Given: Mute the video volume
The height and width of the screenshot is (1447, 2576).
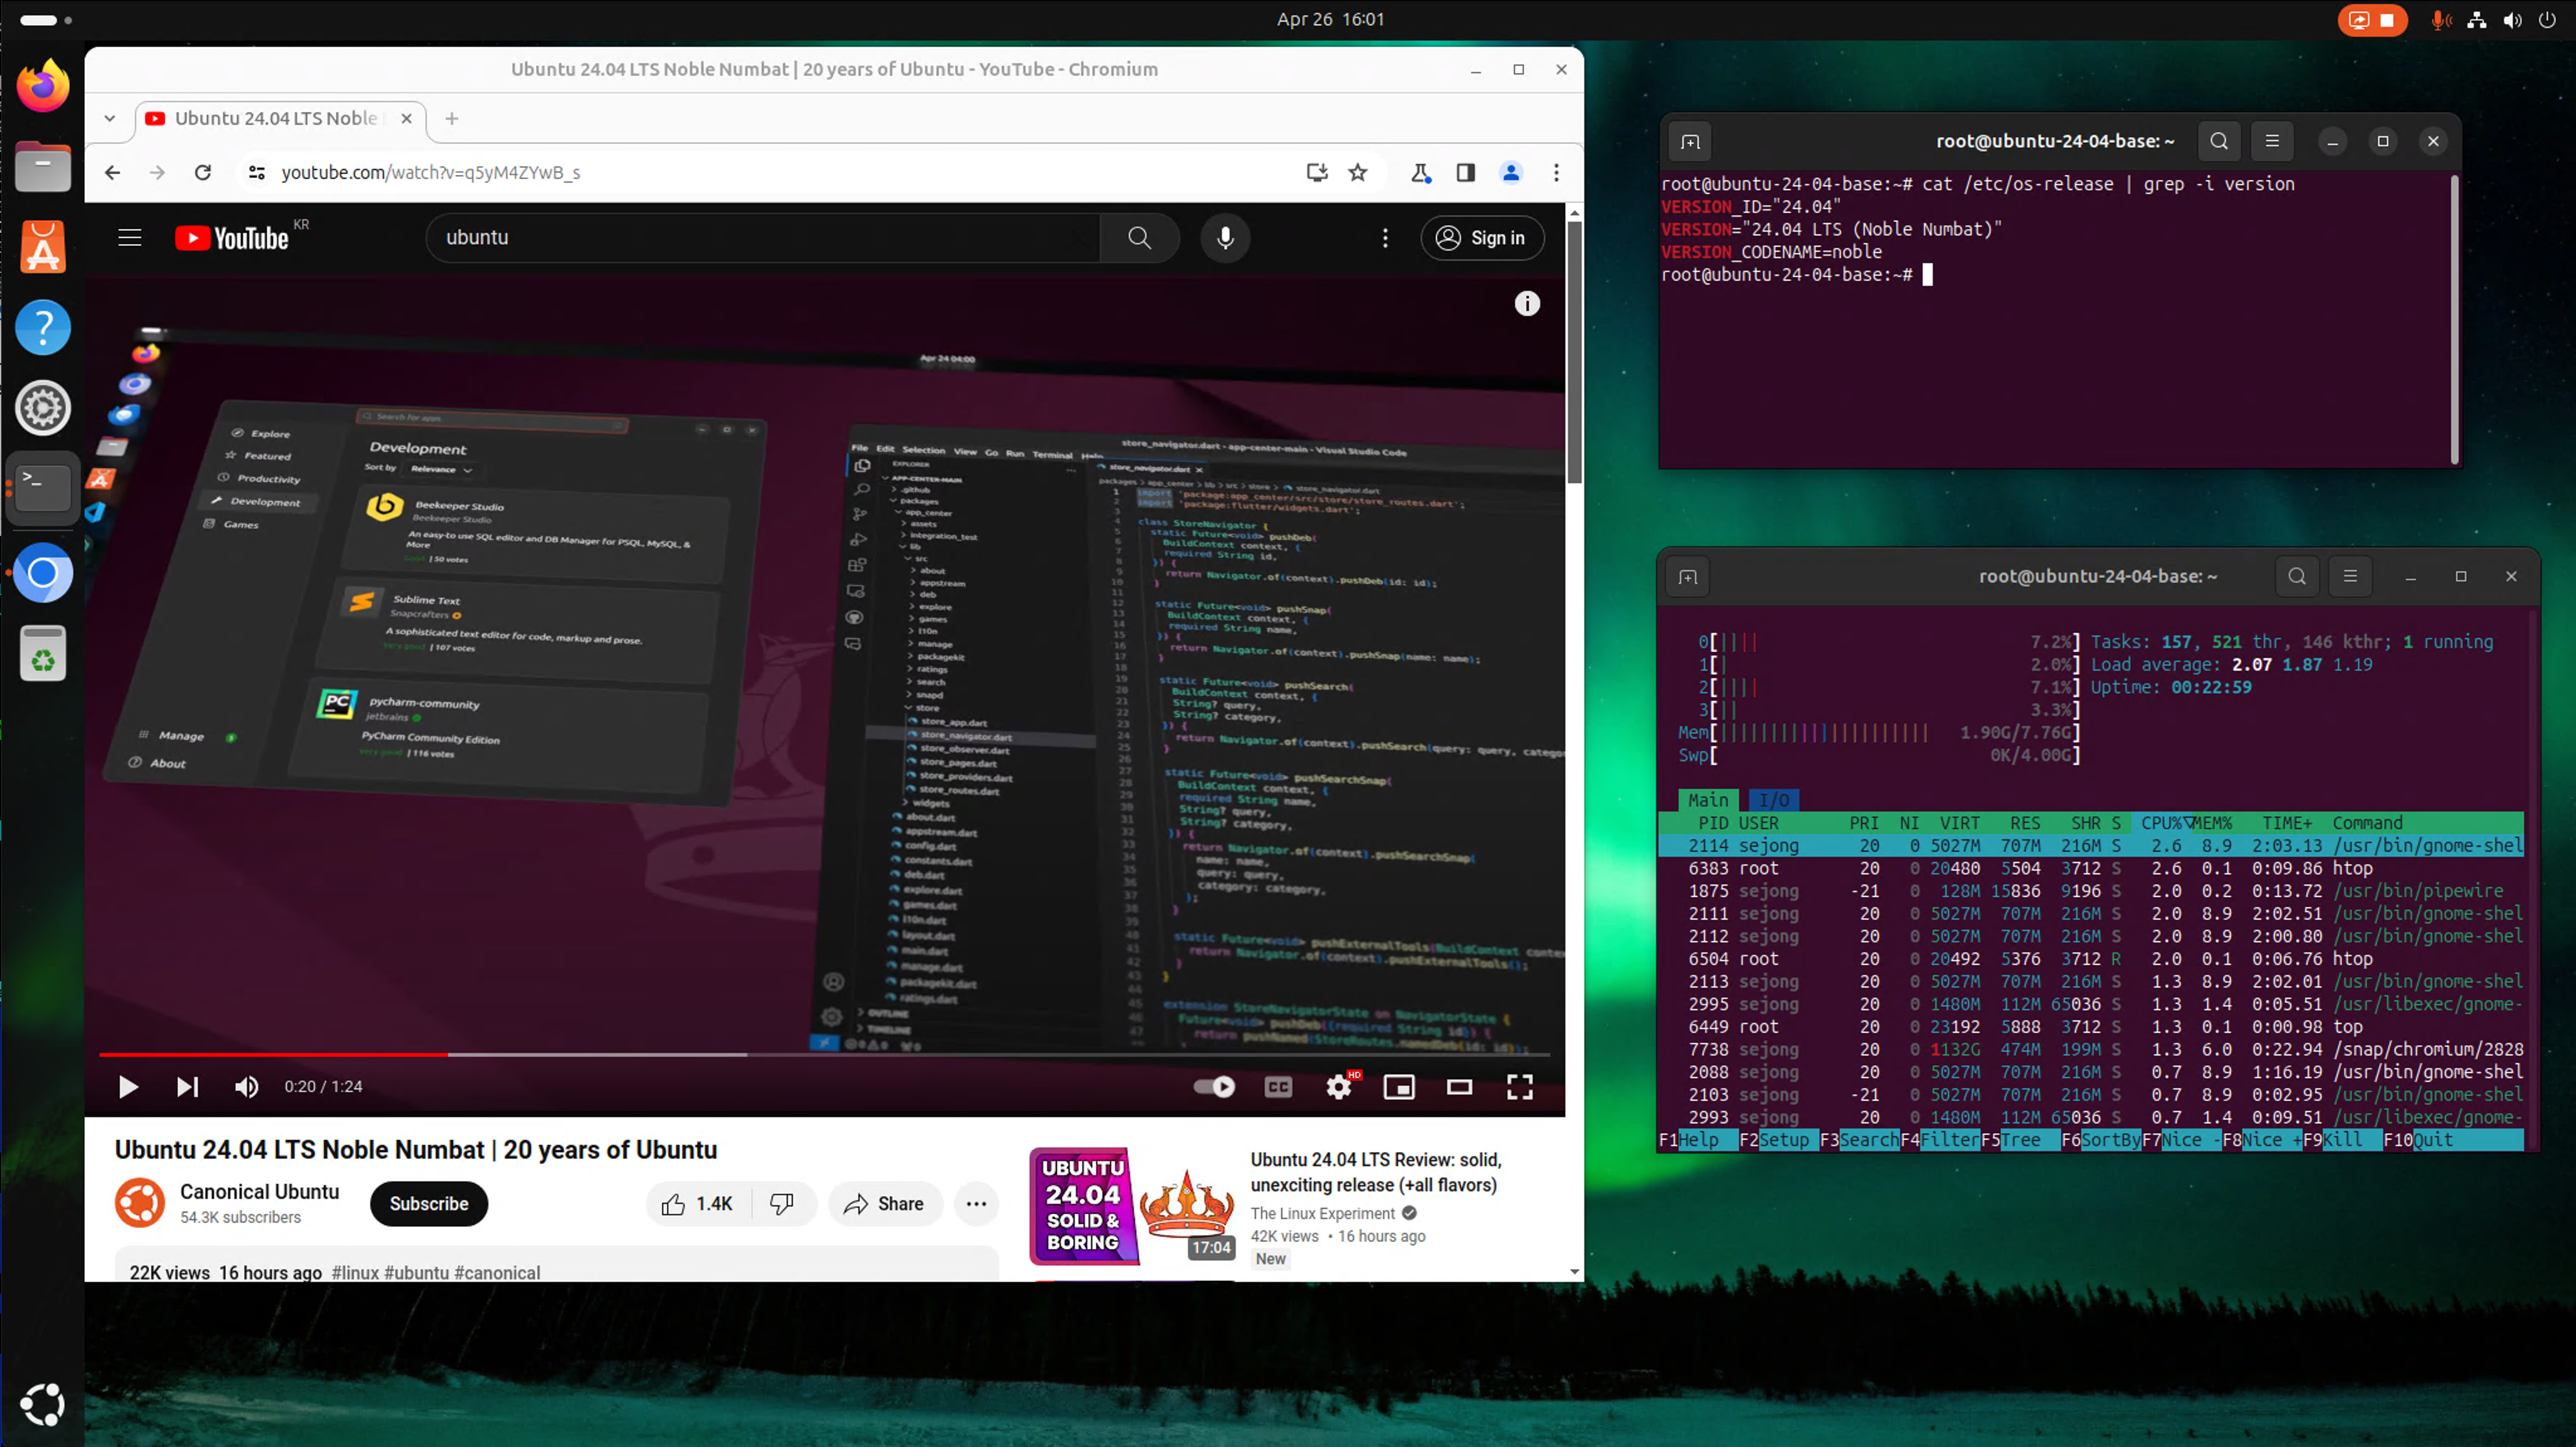Looking at the screenshot, I should (x=246, y=1087).
